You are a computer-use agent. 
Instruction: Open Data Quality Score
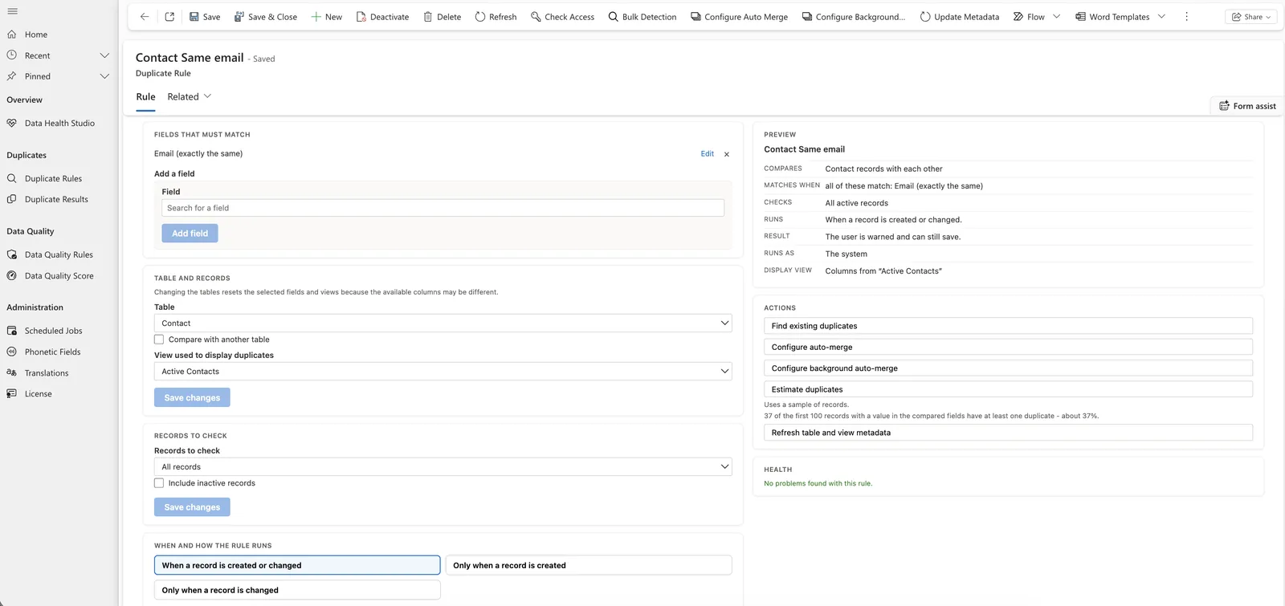point(59,276)
